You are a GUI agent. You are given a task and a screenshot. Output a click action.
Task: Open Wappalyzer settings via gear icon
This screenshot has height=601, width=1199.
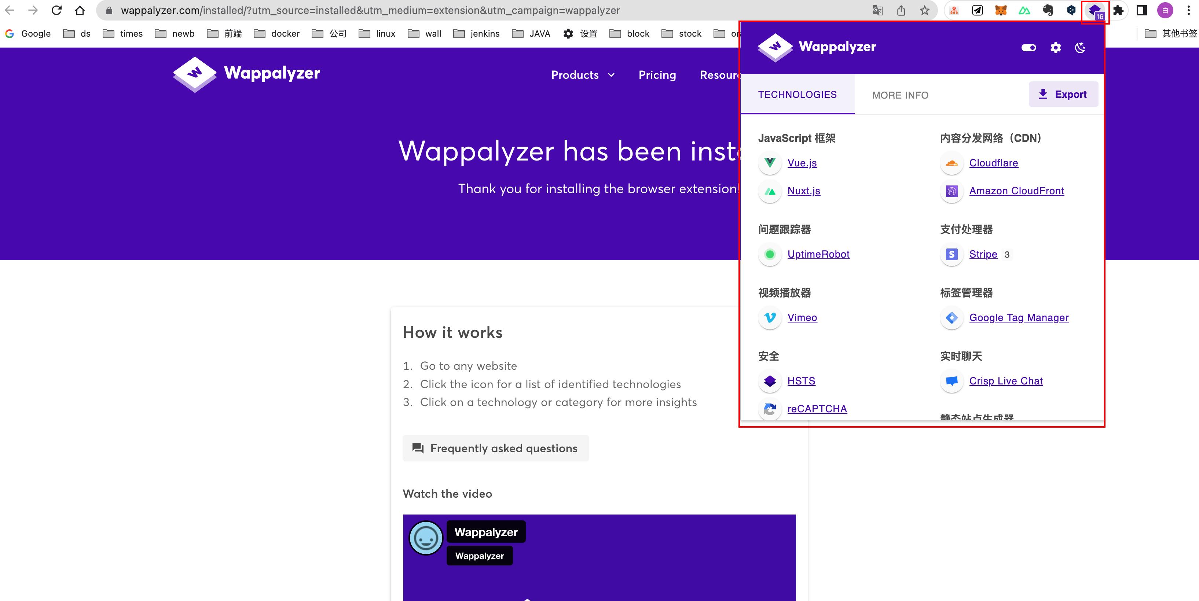1055,47
